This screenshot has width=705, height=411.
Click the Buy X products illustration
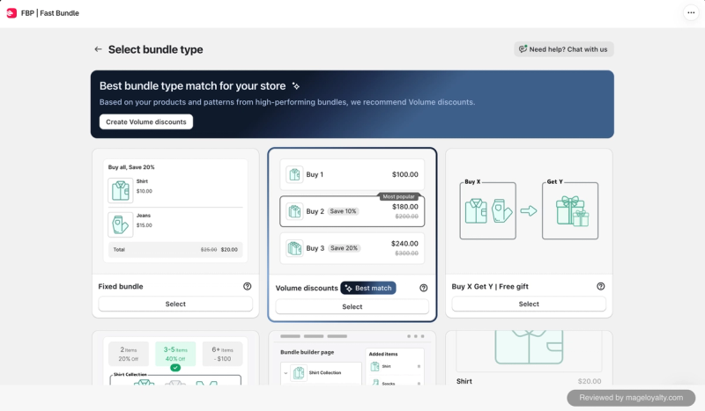(x=488, y=210)
